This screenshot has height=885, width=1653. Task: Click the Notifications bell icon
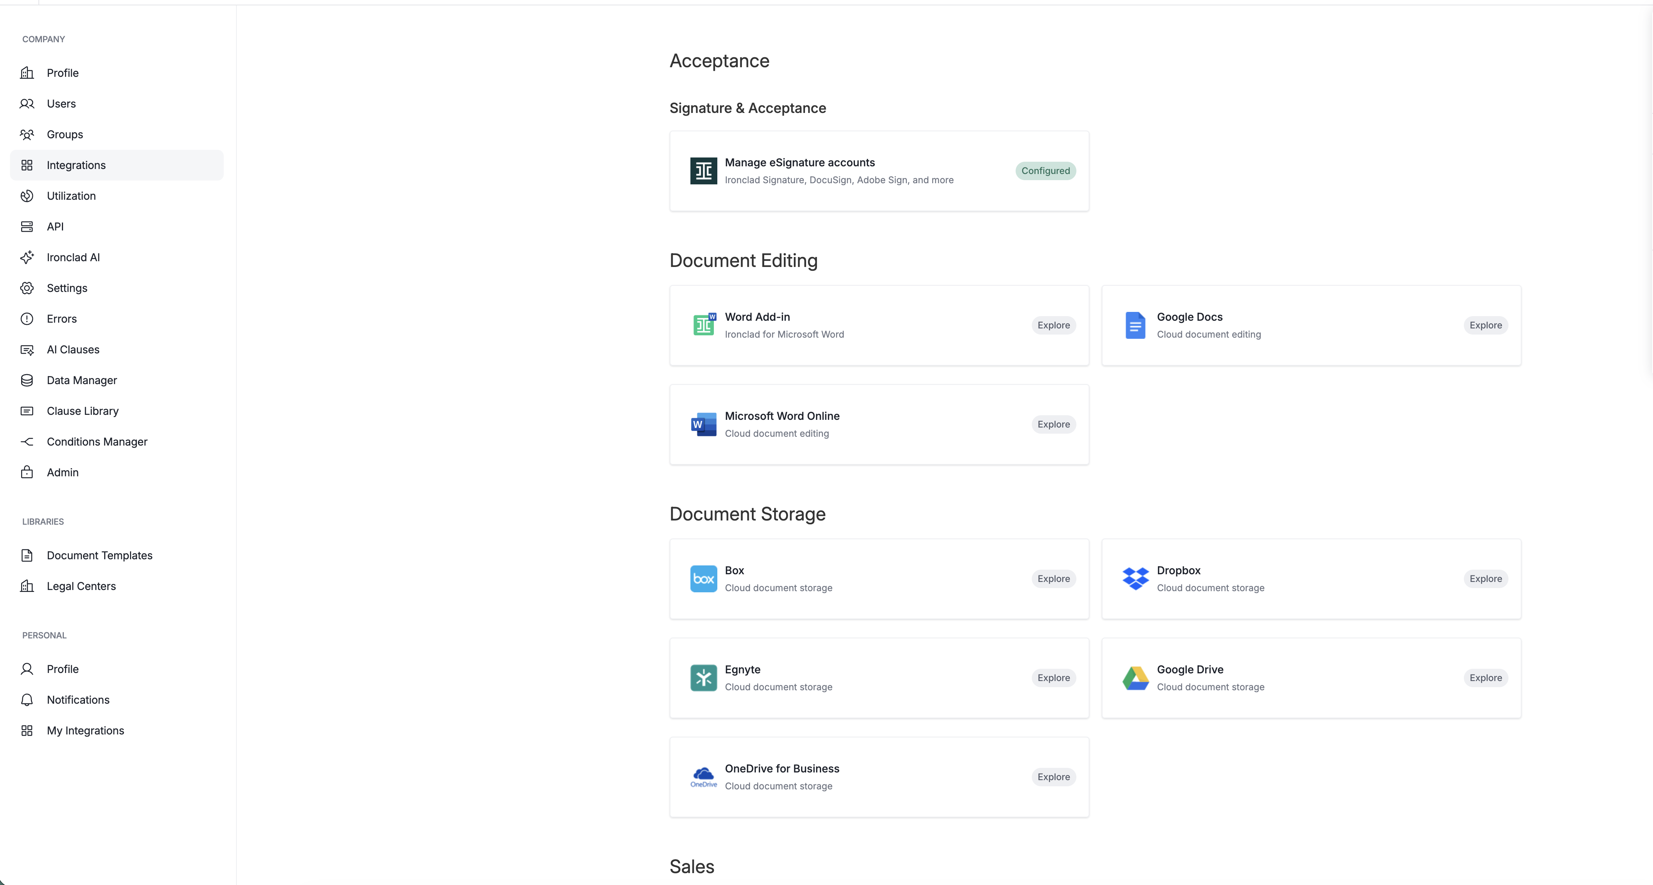[x=27, y=699]
